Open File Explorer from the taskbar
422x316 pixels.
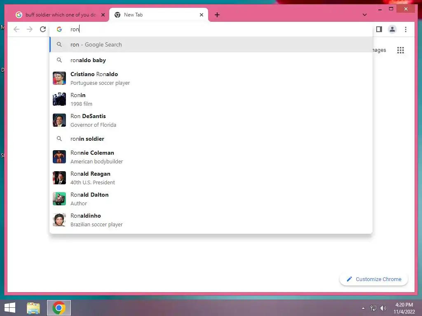[33, 308]
